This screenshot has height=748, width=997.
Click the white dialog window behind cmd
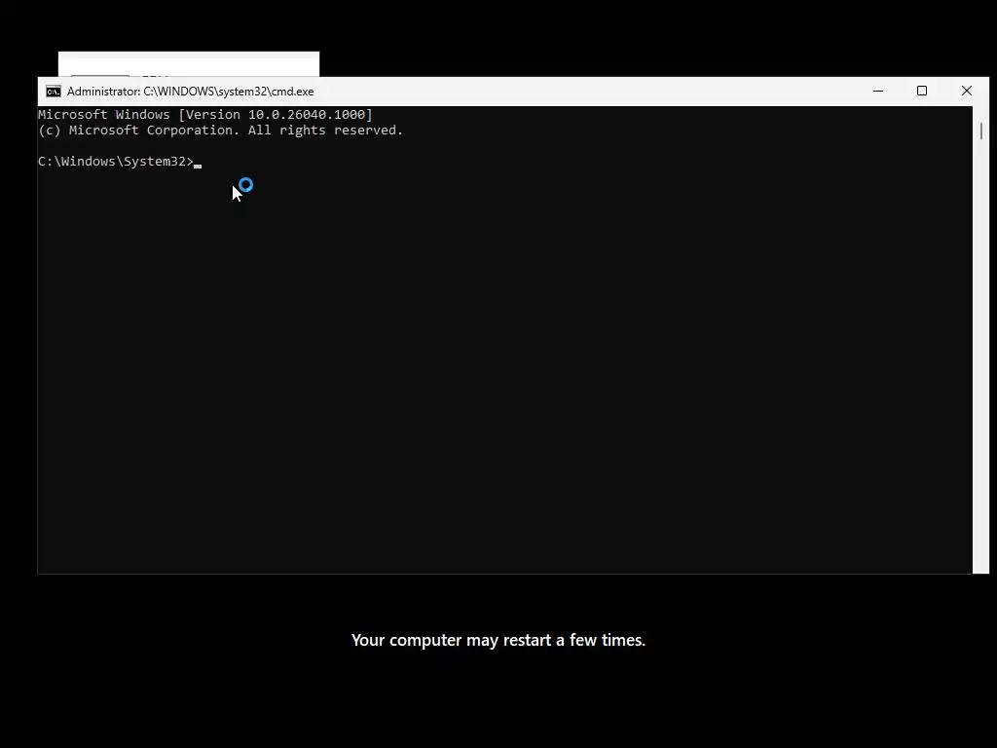(189, 64)
